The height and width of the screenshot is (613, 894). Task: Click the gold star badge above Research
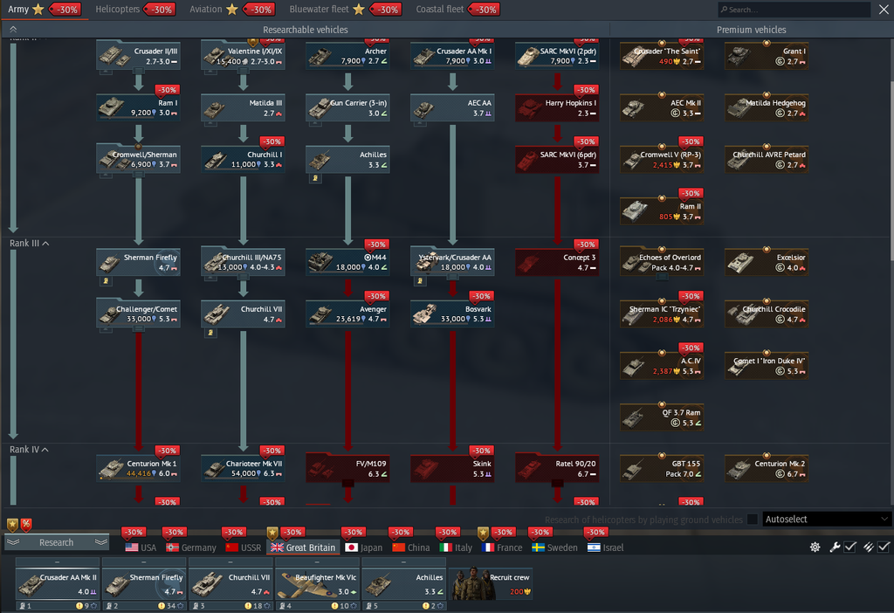pos(12,524)
